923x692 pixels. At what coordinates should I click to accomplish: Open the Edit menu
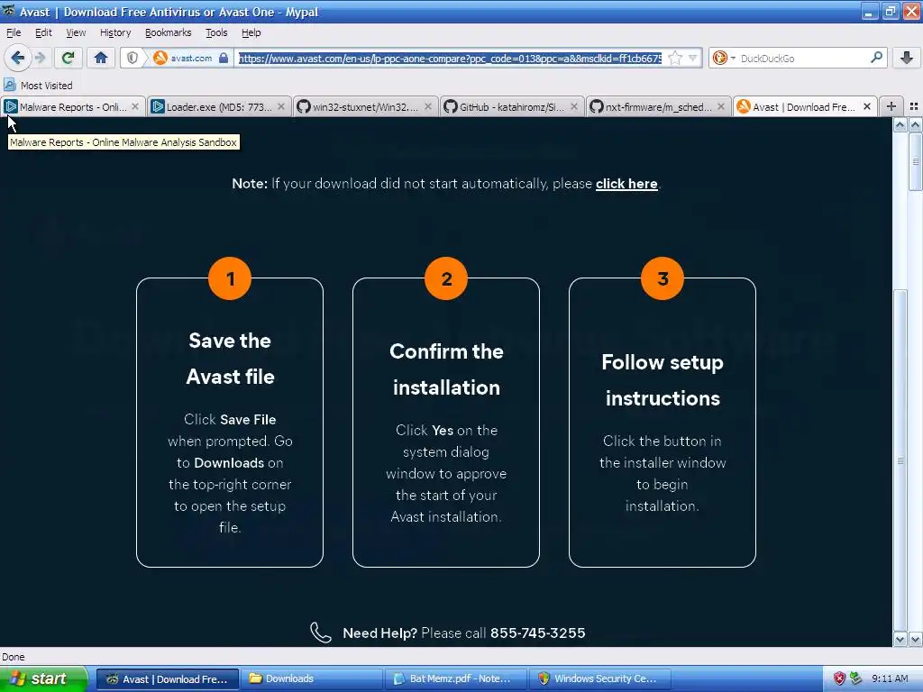(x=43, y=33)
